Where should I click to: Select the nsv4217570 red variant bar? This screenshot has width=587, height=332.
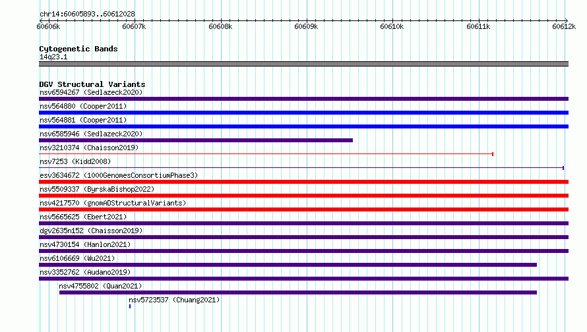pyautogui.click(x=303, y=209)
